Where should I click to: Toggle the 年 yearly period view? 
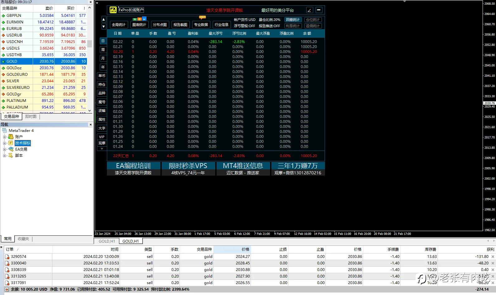coord(103,67)
